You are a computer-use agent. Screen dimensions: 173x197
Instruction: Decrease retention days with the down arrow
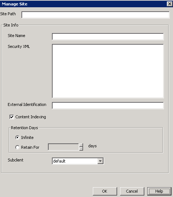click(81, 149)
